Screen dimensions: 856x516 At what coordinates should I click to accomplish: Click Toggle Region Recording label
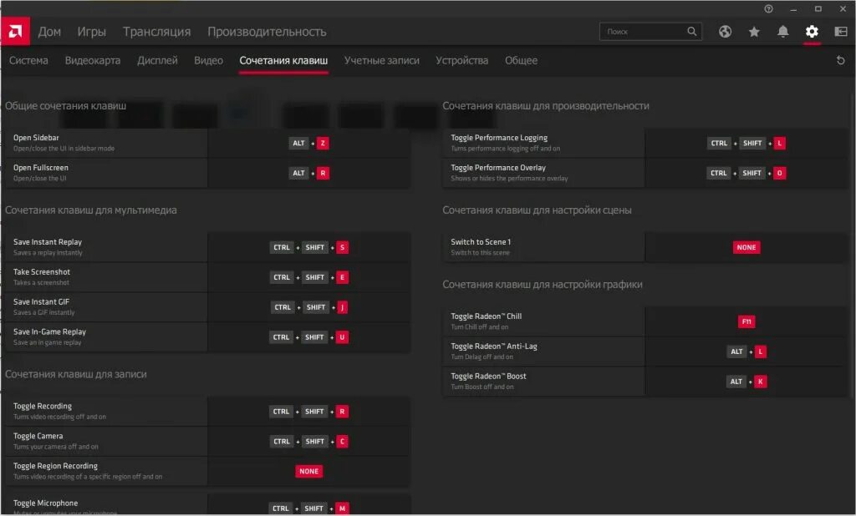point(55,467)
